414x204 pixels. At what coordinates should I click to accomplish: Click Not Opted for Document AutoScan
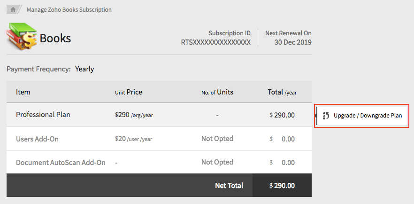(217, 162)
